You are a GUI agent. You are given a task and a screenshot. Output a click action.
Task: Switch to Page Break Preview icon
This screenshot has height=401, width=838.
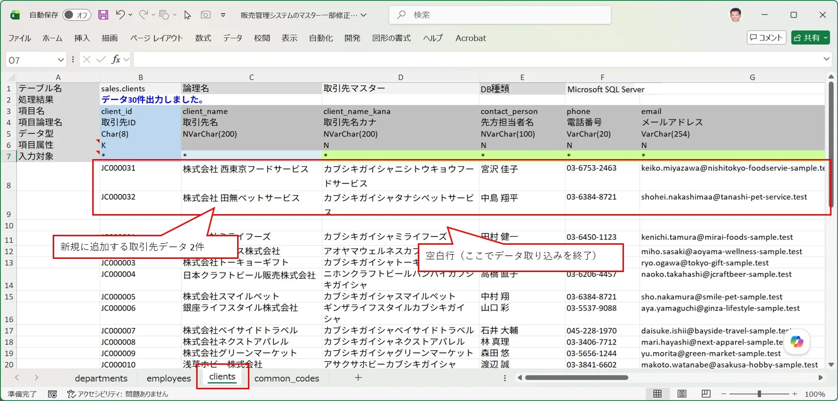706,394
